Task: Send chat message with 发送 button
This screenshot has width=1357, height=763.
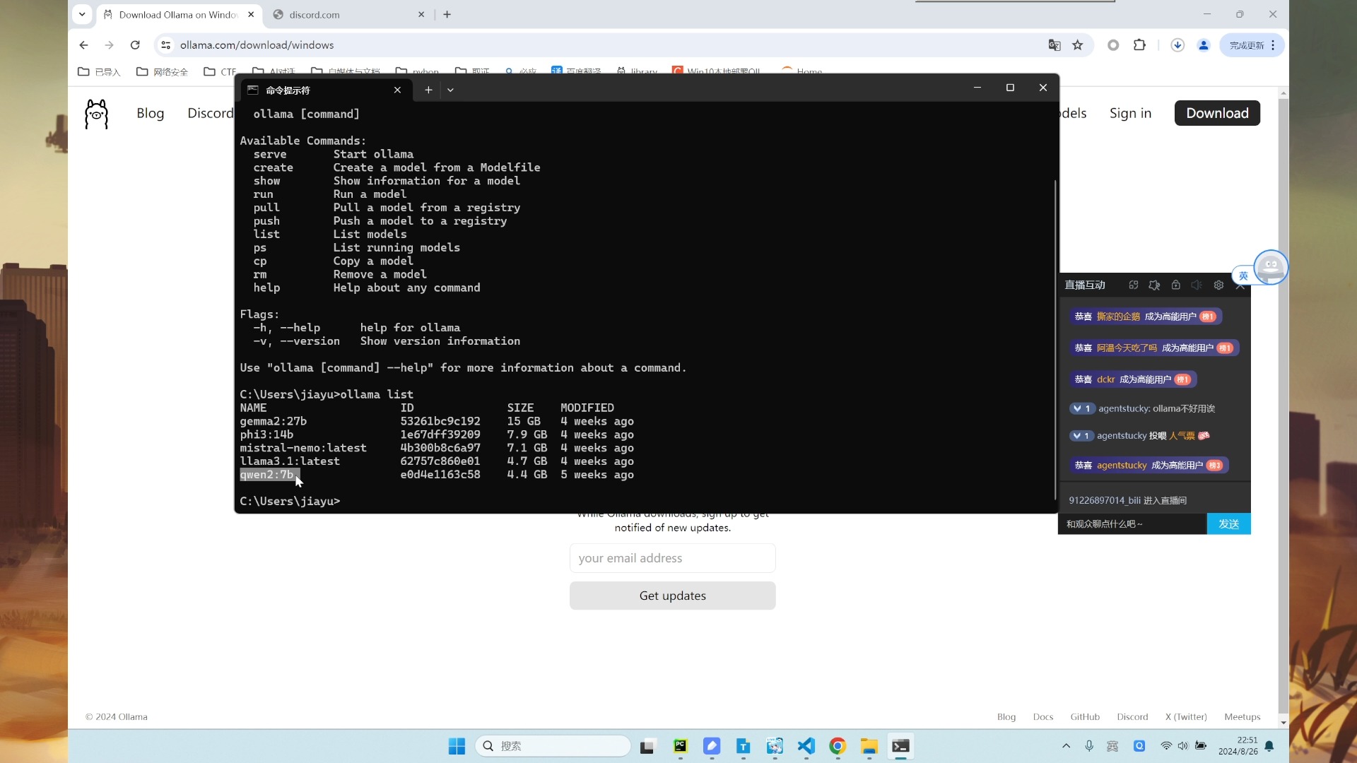Action: pyautogui.click(x=1229, y=524)
